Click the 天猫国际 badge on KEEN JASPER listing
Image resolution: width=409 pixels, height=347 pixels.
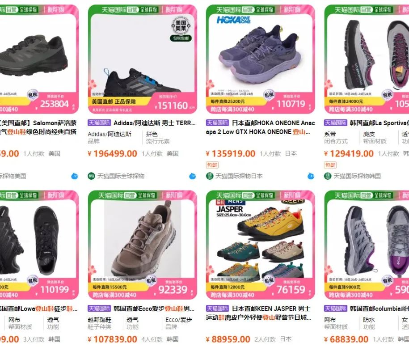click(x=218, y=309)
